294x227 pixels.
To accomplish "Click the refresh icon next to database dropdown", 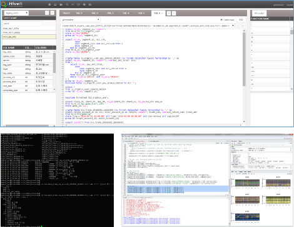I will [x=47, y=13].
